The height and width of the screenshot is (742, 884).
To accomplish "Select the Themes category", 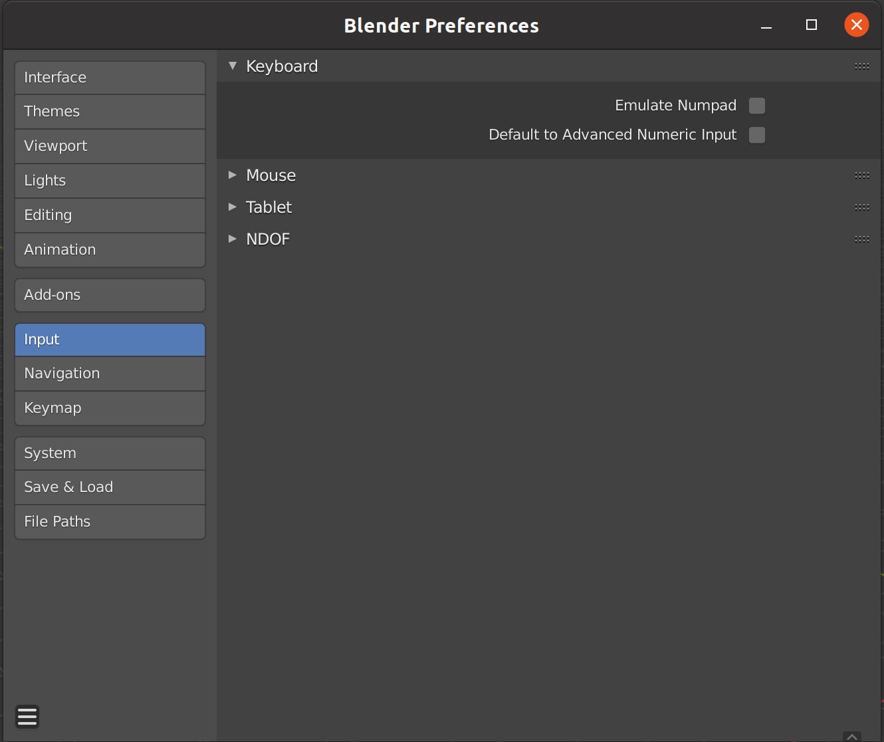I will coord(110,111).
